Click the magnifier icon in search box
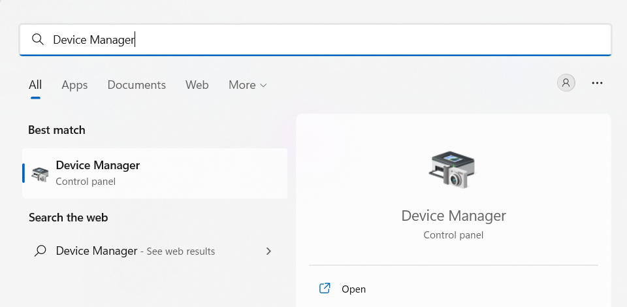The height and width of the screenshot is (307, 627). [37, 40]
